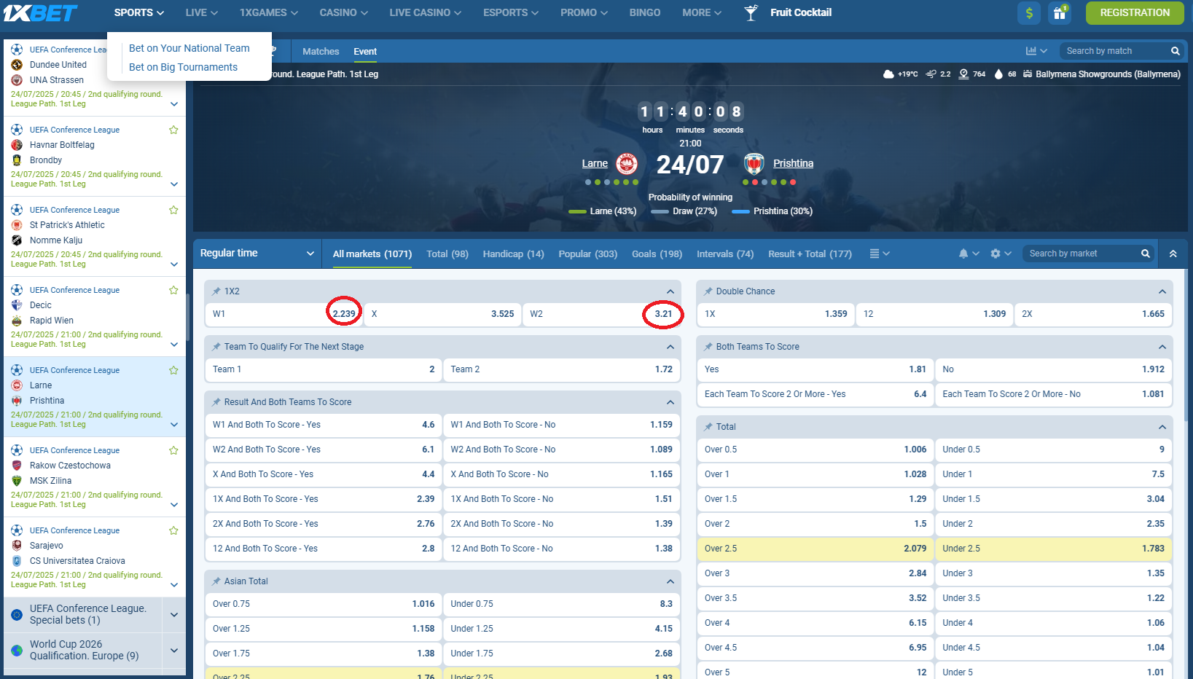Open the ESPORTS menu
The image size is (1193, 679).
tap(511, 12)
